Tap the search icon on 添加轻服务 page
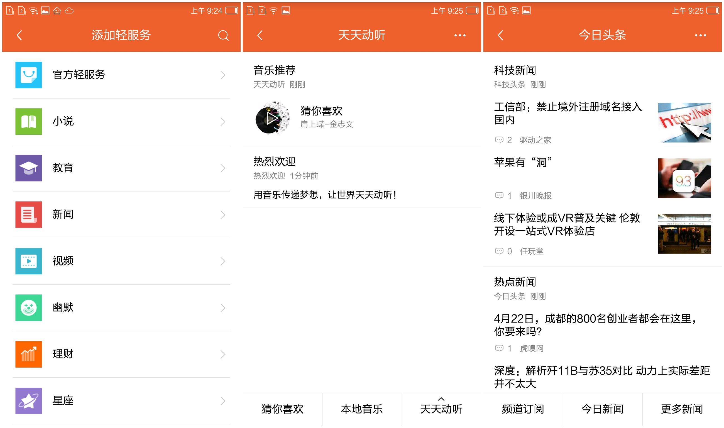Screen dimensions: 724x428 coord(223,35)
